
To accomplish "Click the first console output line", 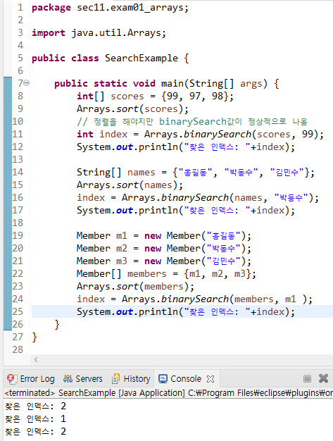I will click(35, 406).
